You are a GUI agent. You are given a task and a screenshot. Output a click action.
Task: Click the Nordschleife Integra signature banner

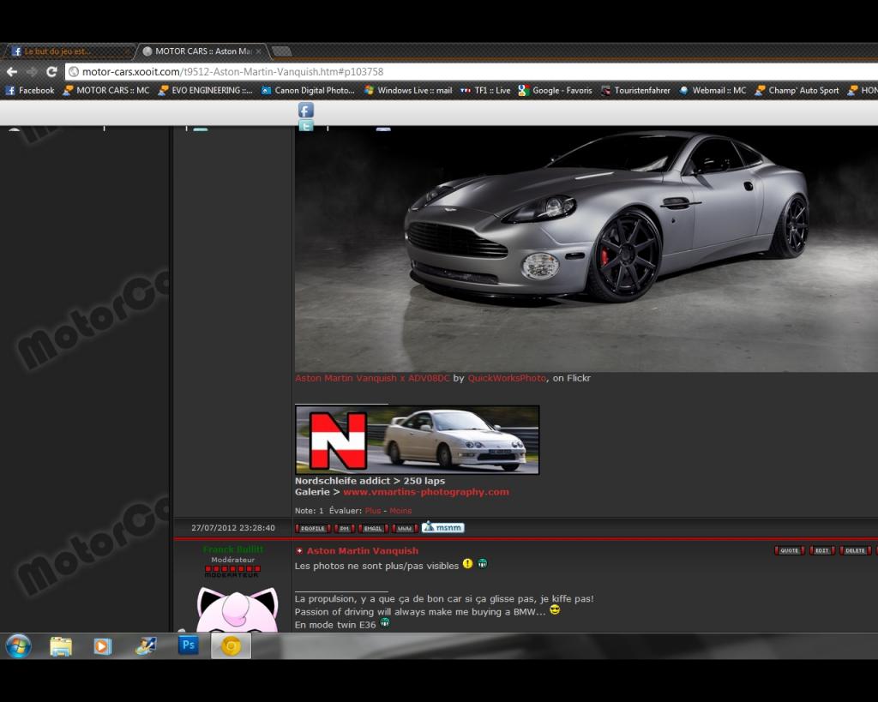[418, 440]
